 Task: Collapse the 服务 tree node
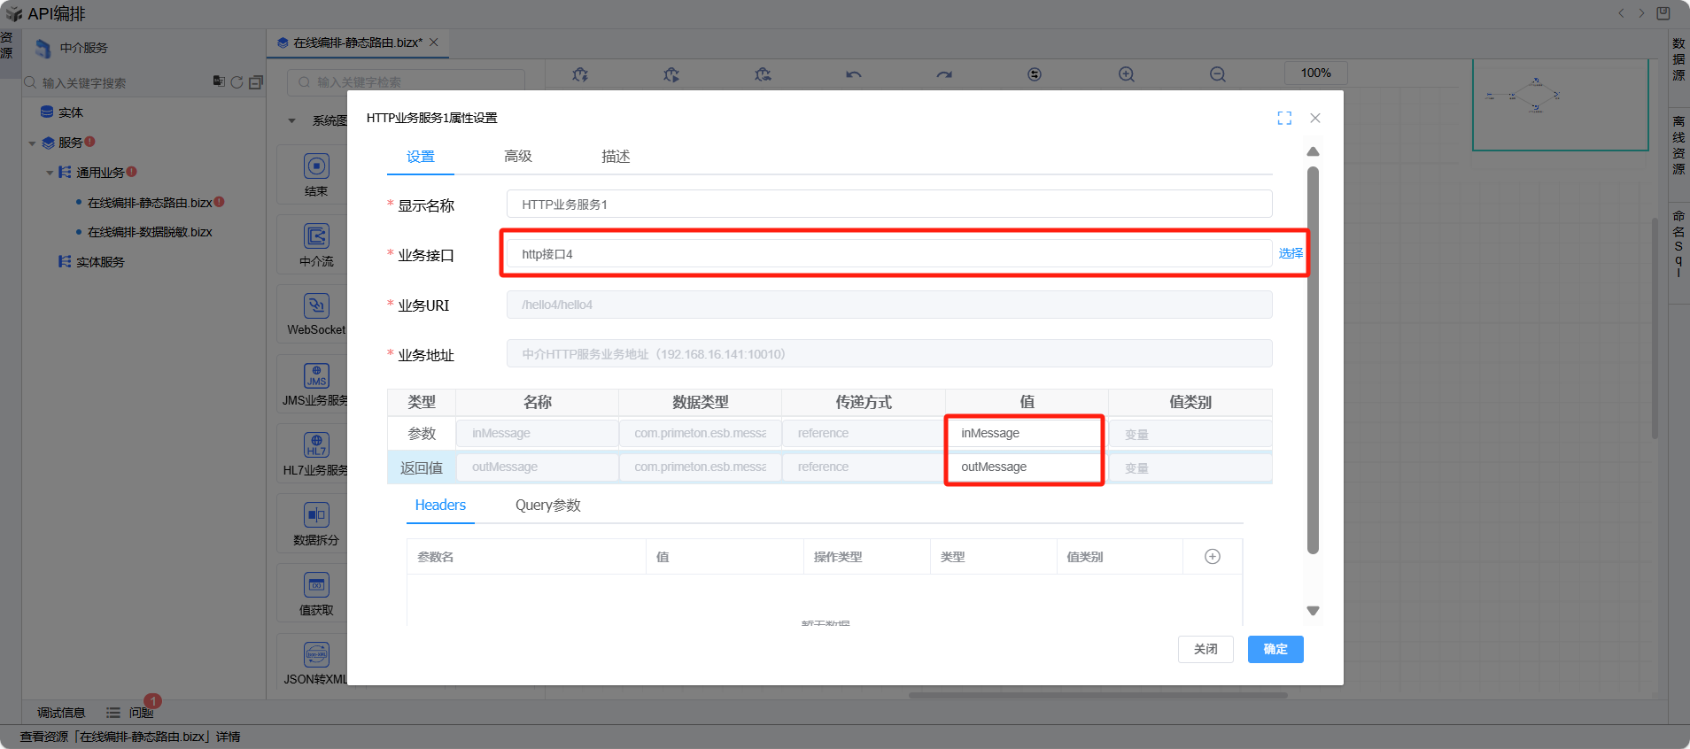point(33,143)
